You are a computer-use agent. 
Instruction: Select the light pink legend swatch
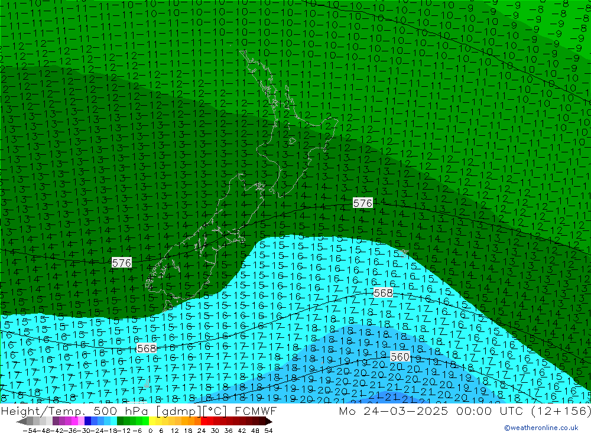[x=81, y=421]
